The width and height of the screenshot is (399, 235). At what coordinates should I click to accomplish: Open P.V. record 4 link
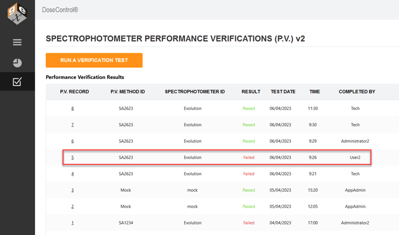pyautogui.click(x=72, y=174)
